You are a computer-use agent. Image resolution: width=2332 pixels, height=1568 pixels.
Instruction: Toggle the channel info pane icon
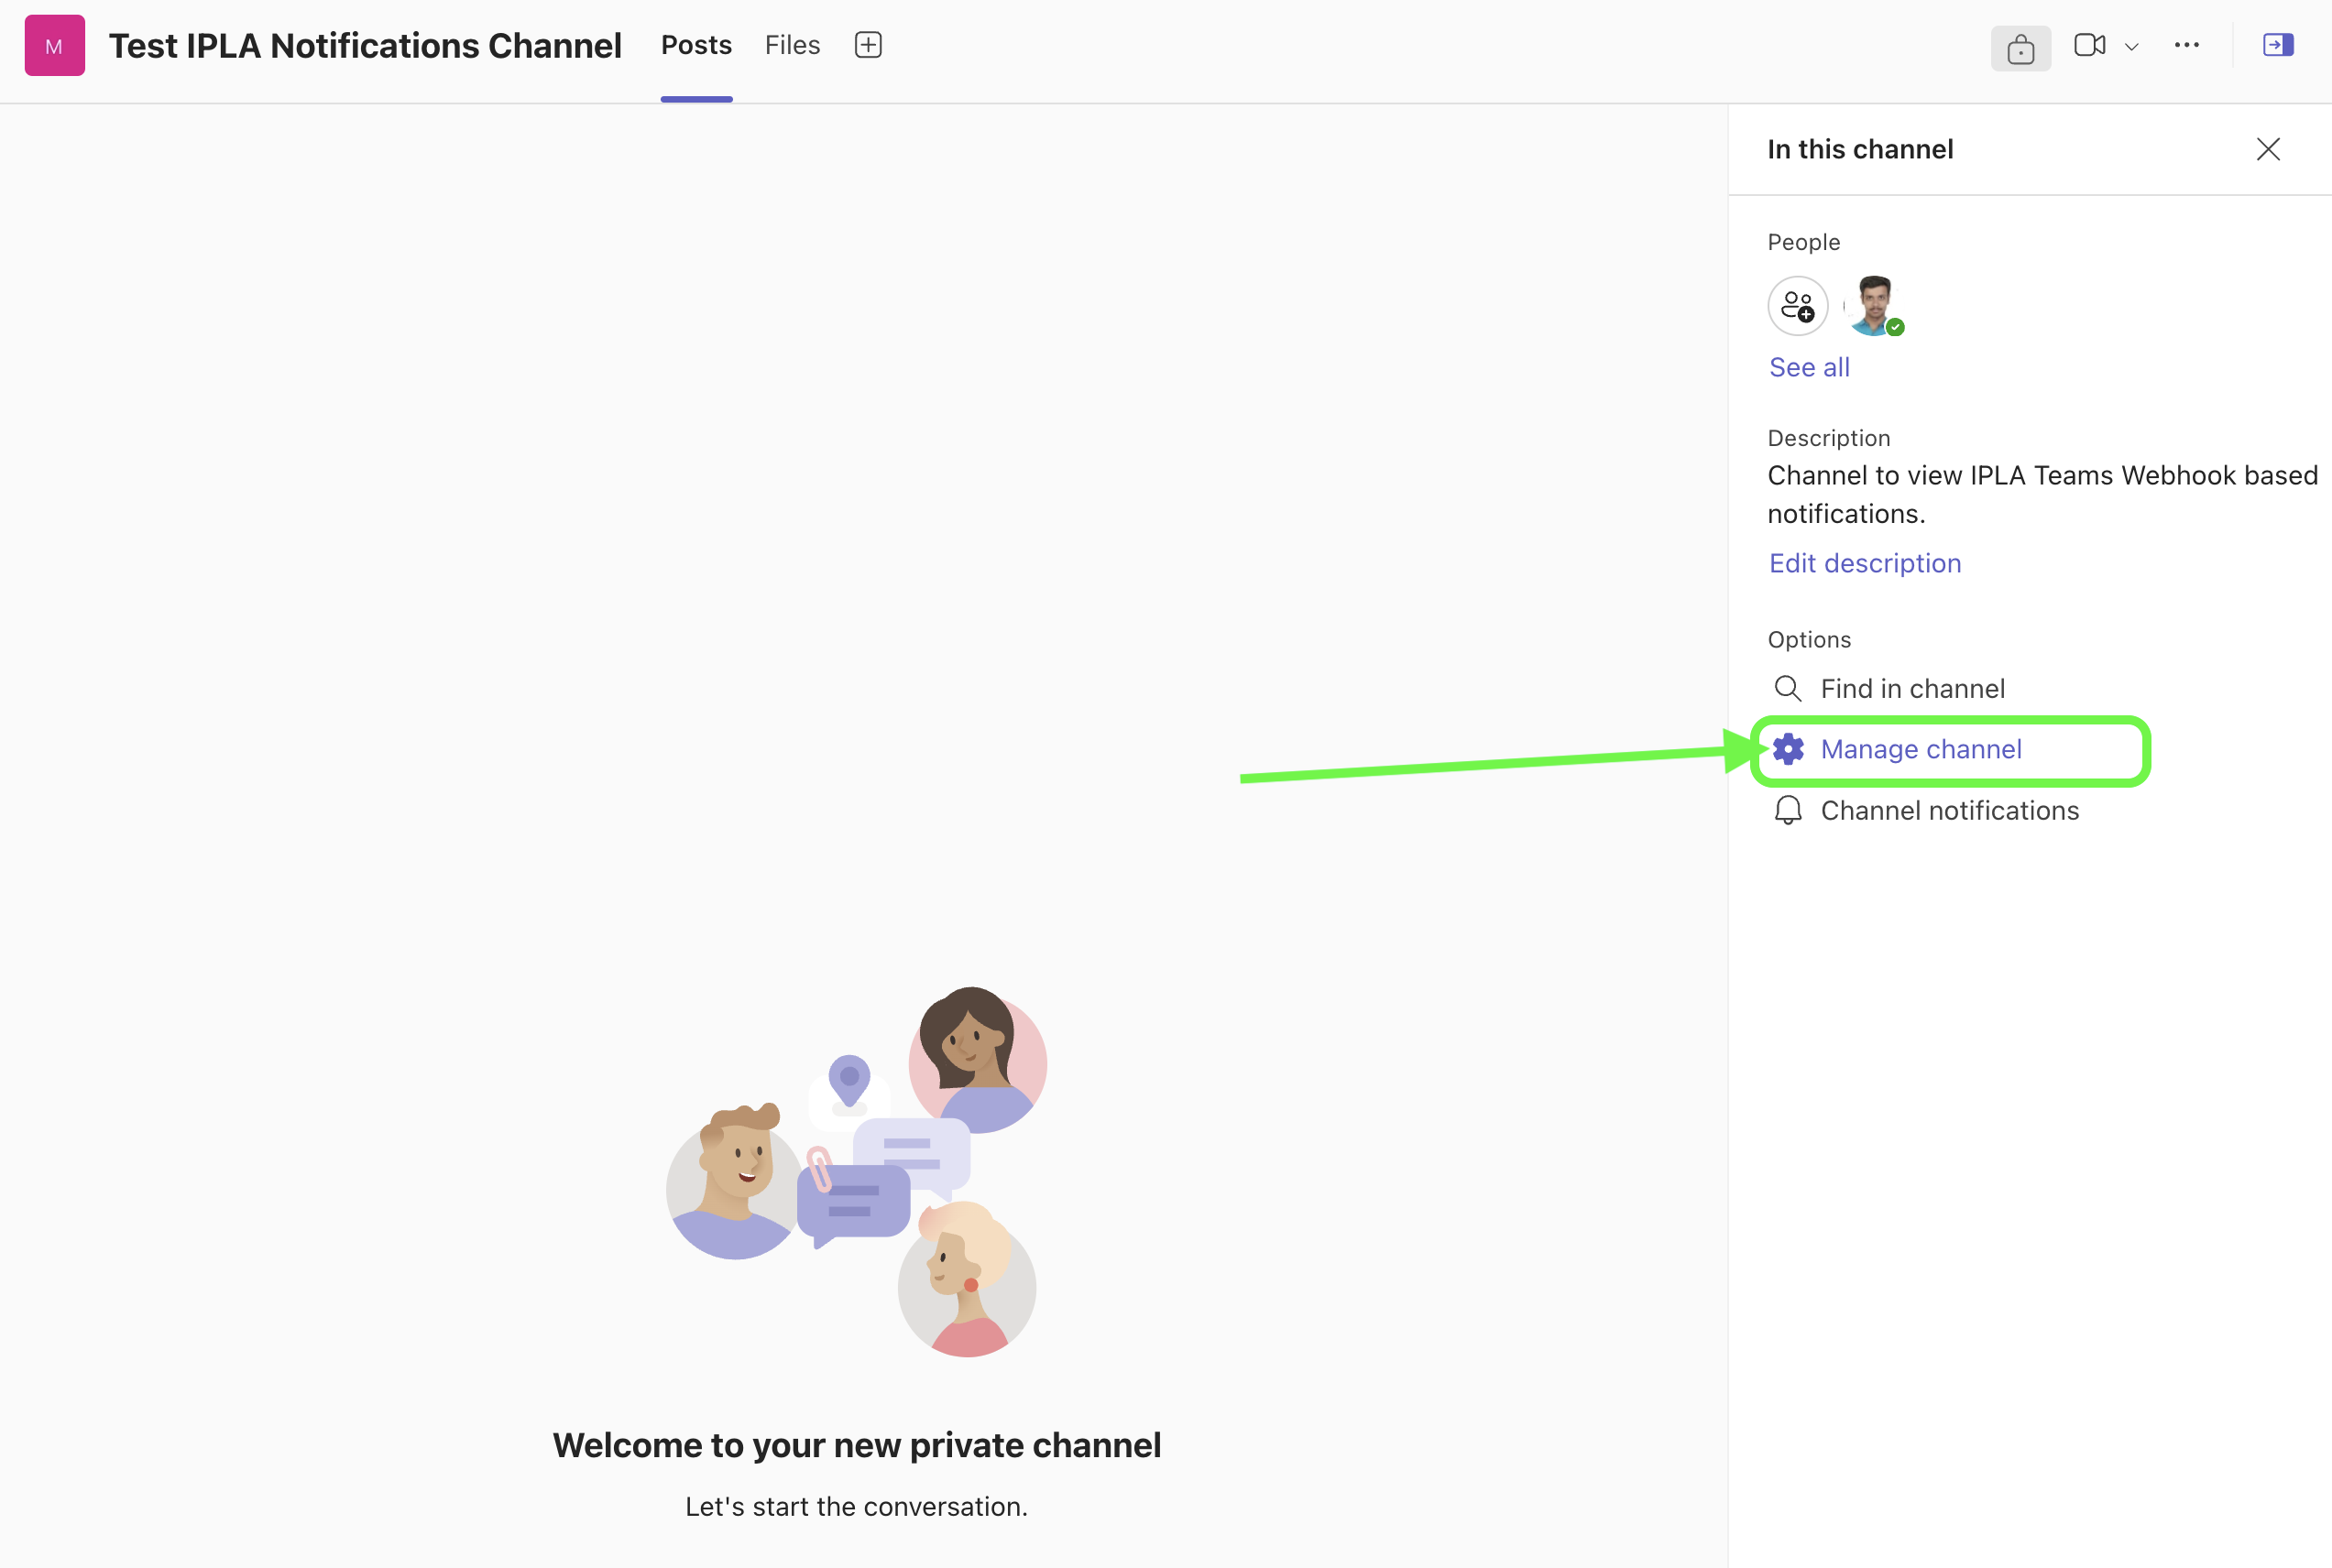[x=2278, y=46]
